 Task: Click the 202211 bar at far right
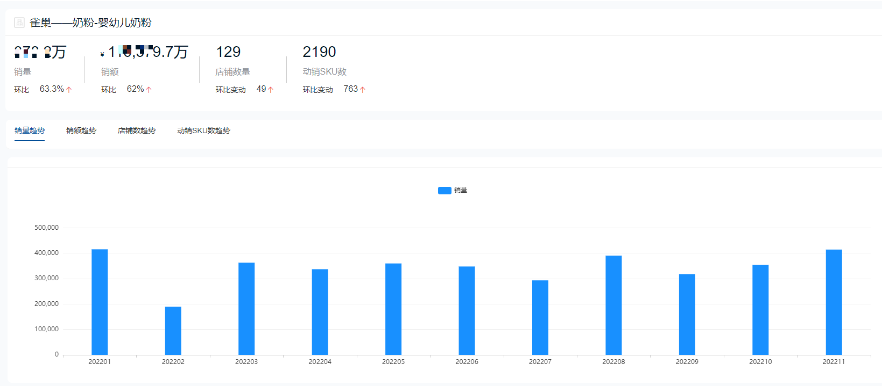[x=834, y=302]
